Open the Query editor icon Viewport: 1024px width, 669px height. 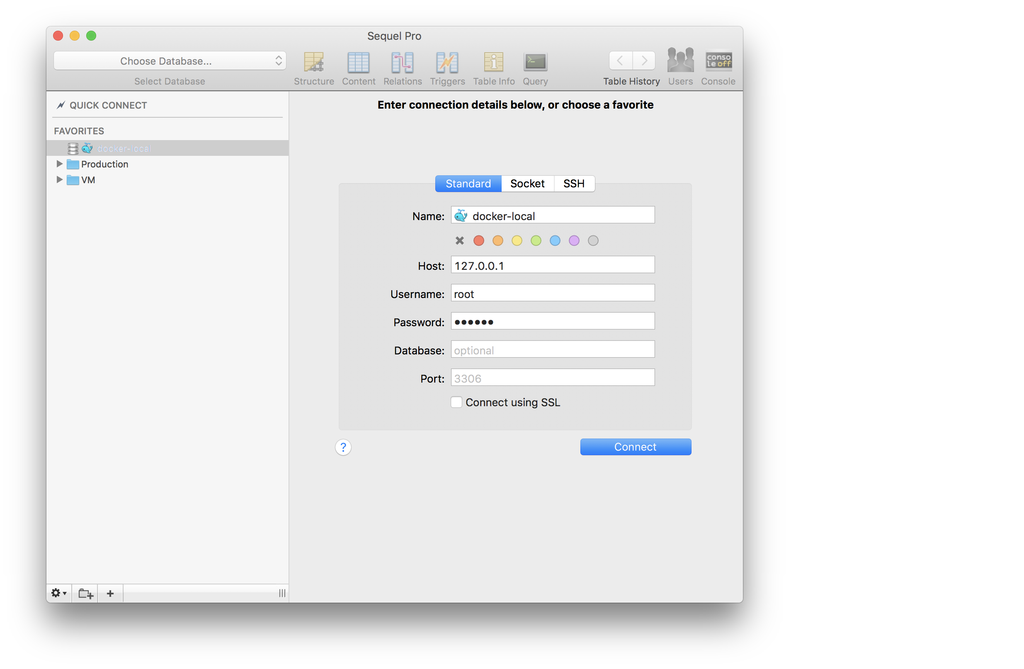[535, 62]
